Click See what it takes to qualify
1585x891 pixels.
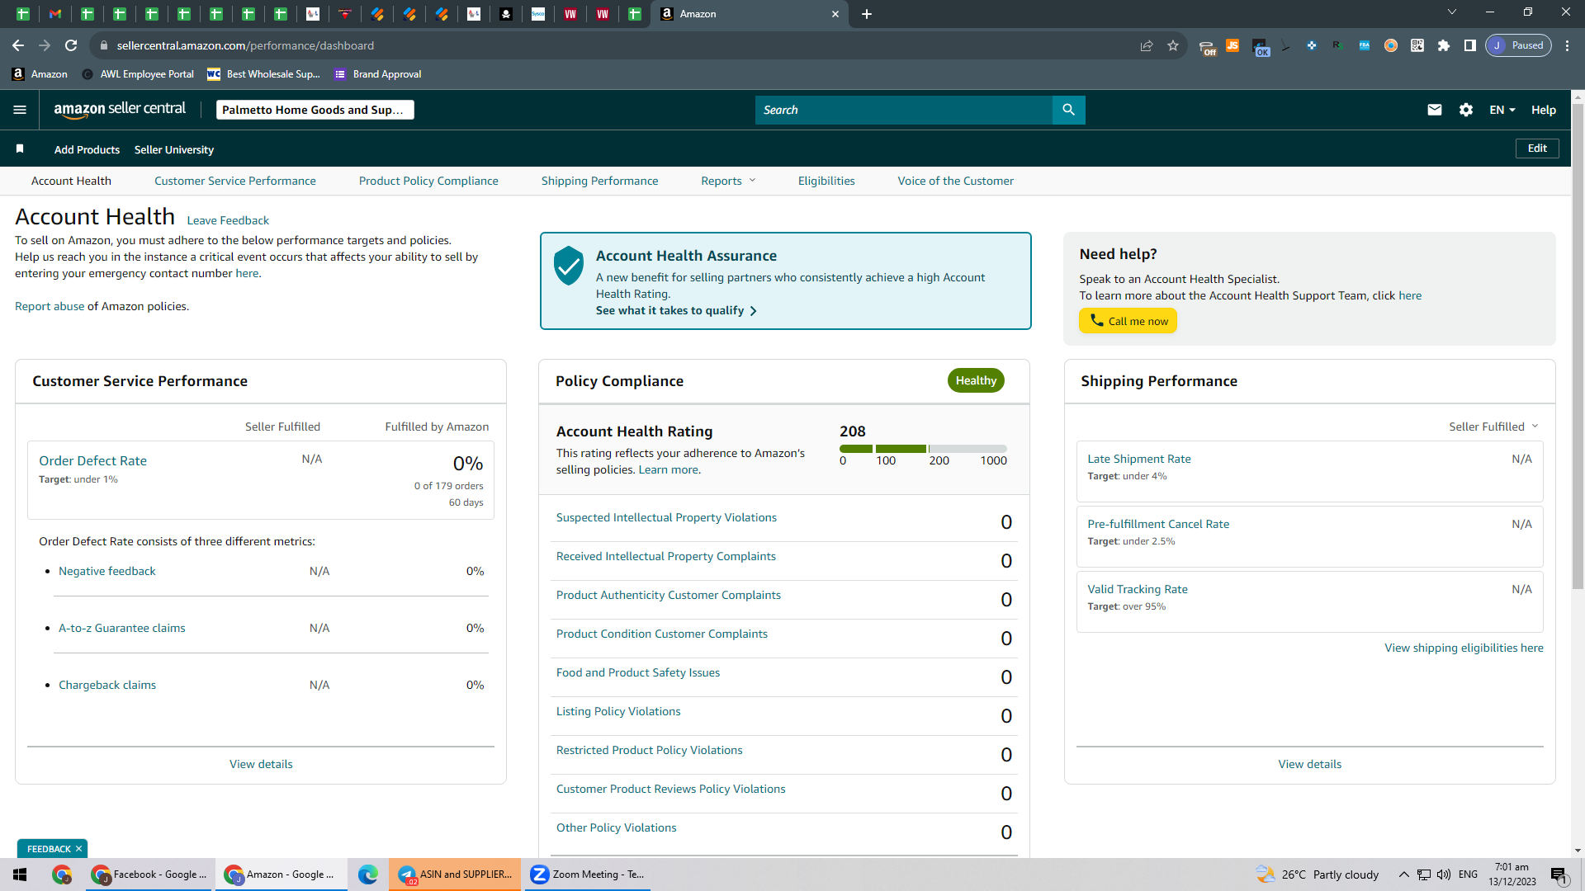[x=676, y=310]
